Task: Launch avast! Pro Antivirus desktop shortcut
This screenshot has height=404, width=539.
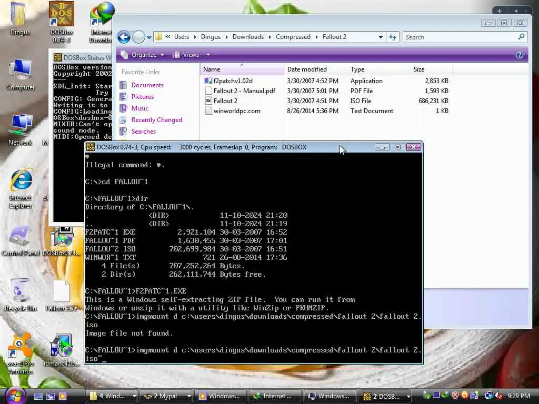Action: (21, 354)
